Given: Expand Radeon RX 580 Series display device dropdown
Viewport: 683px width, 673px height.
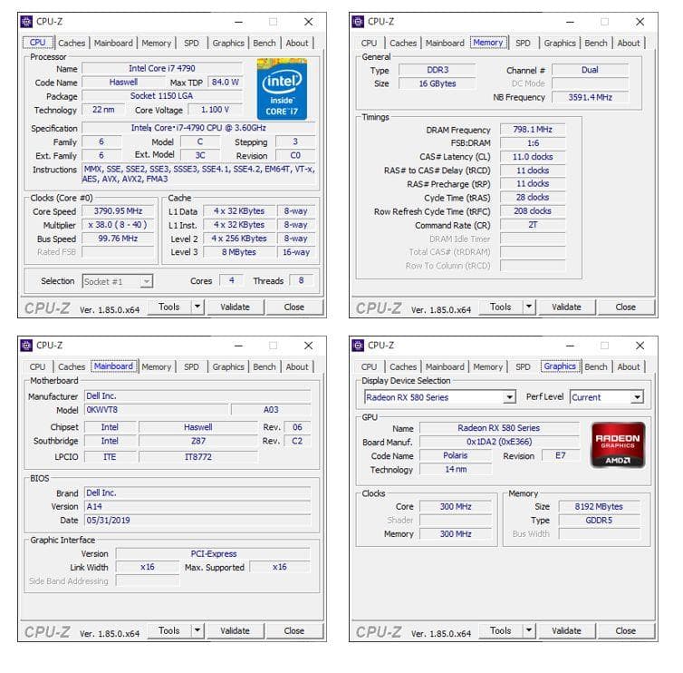Looking at the screenshot, I should pyautogui.click(x=509, y=397).
